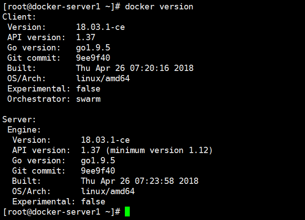Viewport: 305px width, 220px height.
Task: Click the 'docker version' command text
Action: click(x=159, y=7)
